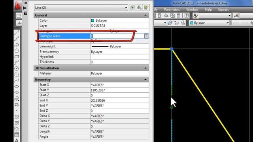Open the AutoCAD application menu logo
The image size is (253, 142).
[17, 6]
